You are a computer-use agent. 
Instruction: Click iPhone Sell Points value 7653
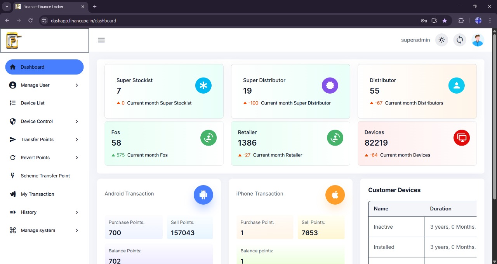pyautogui.click(x=310, y=233)
